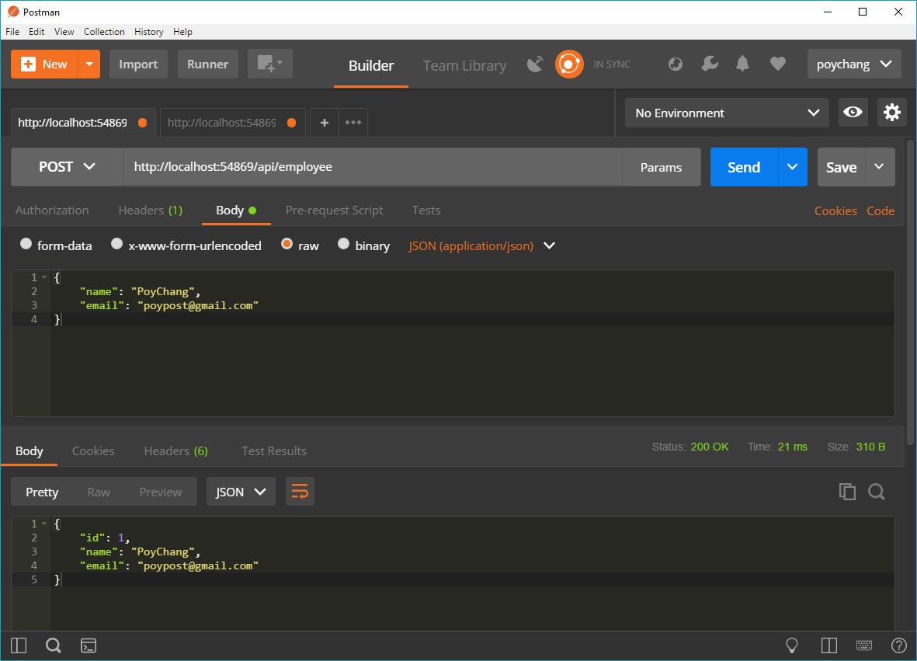Screen dimensions: 917x661
Task: Open the Test Results tab
Action: click(273, 451)
